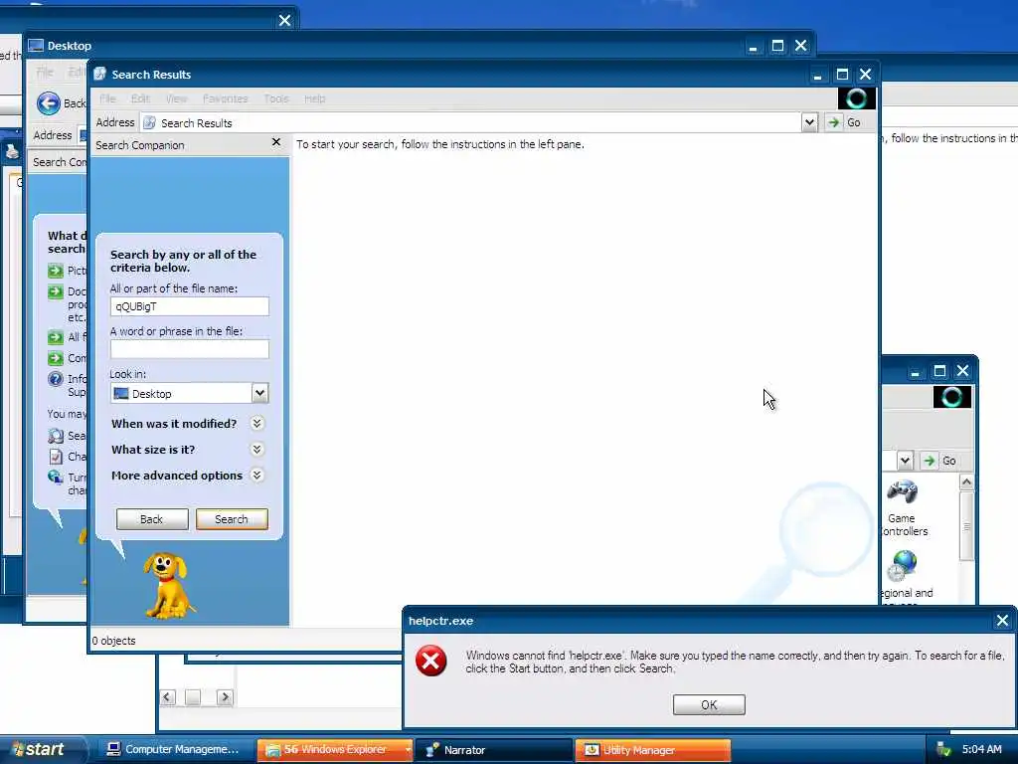Open the Look in Desktop dropdown
The height and width of the screenshot is (764, 1018).
click(259, 393)
